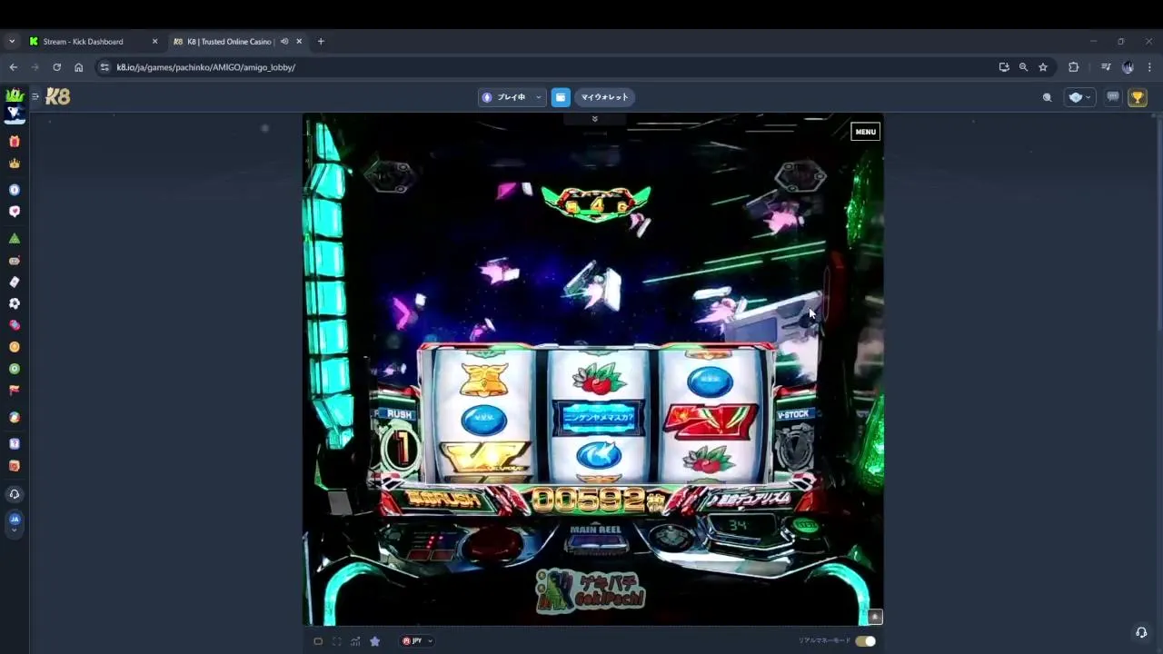Click the pink heart chat icon in sidebar
This screenshot has height=654, width=1163.
tap(14, 212)
